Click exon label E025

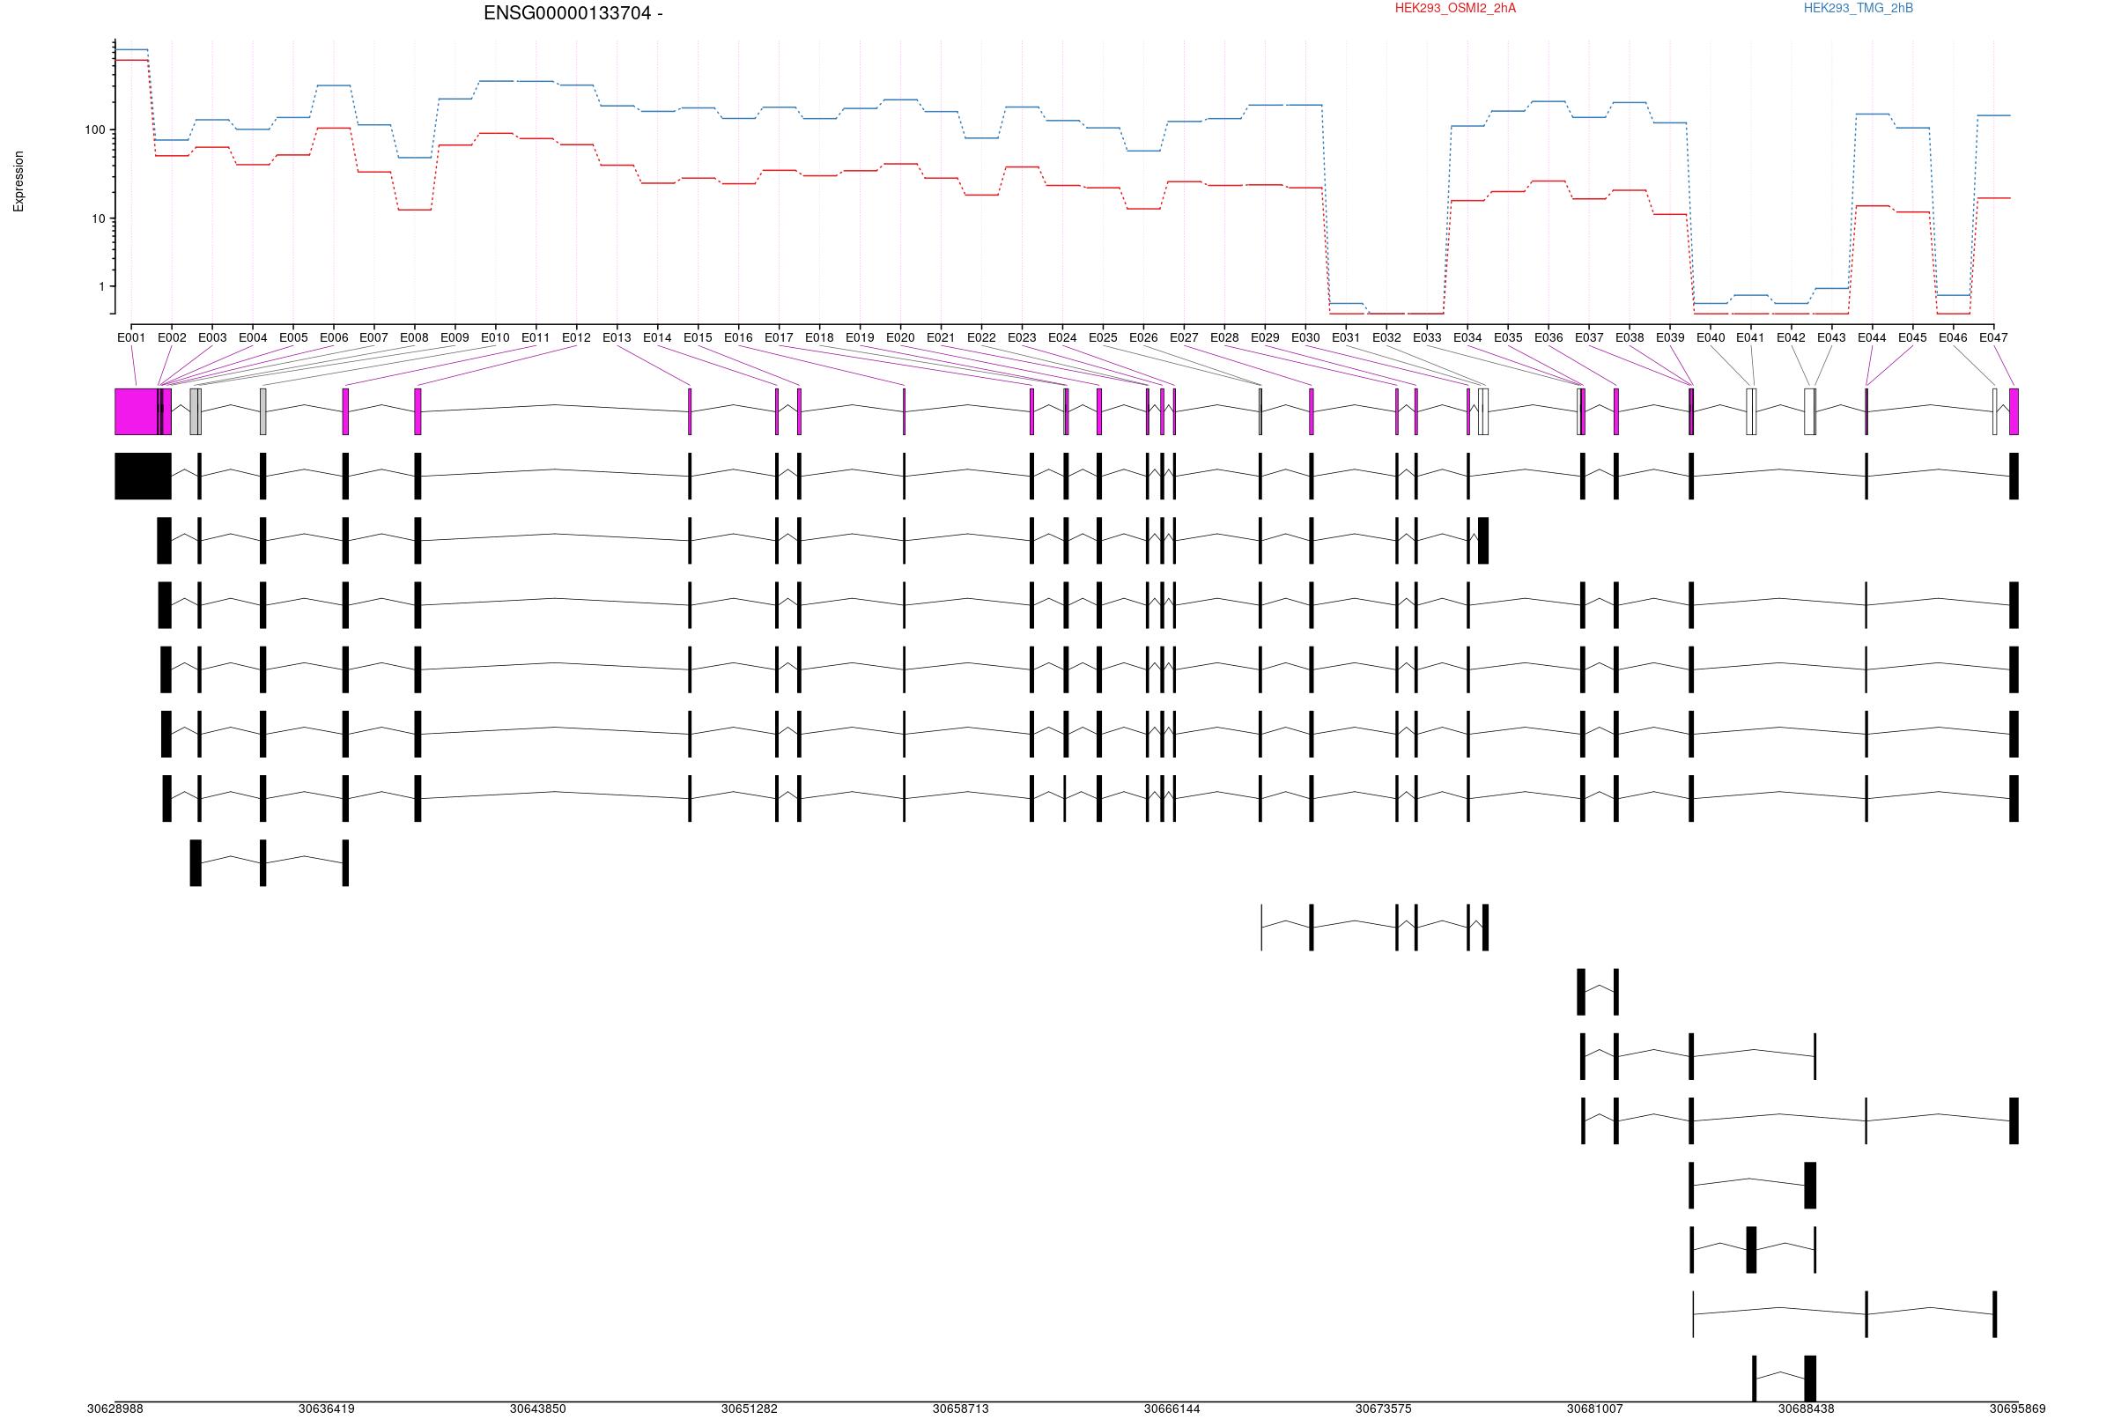[1103, 337]
